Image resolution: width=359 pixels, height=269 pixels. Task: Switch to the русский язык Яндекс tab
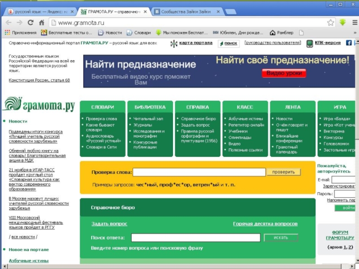point(39,11)
